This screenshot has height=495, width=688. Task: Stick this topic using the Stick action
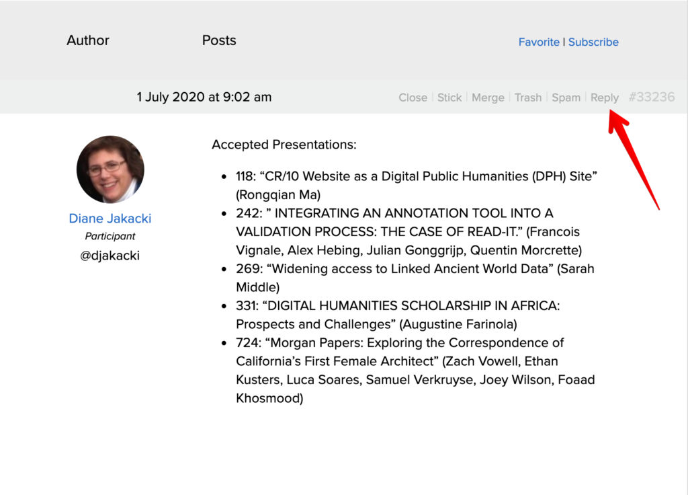click(x=449, y=97)
